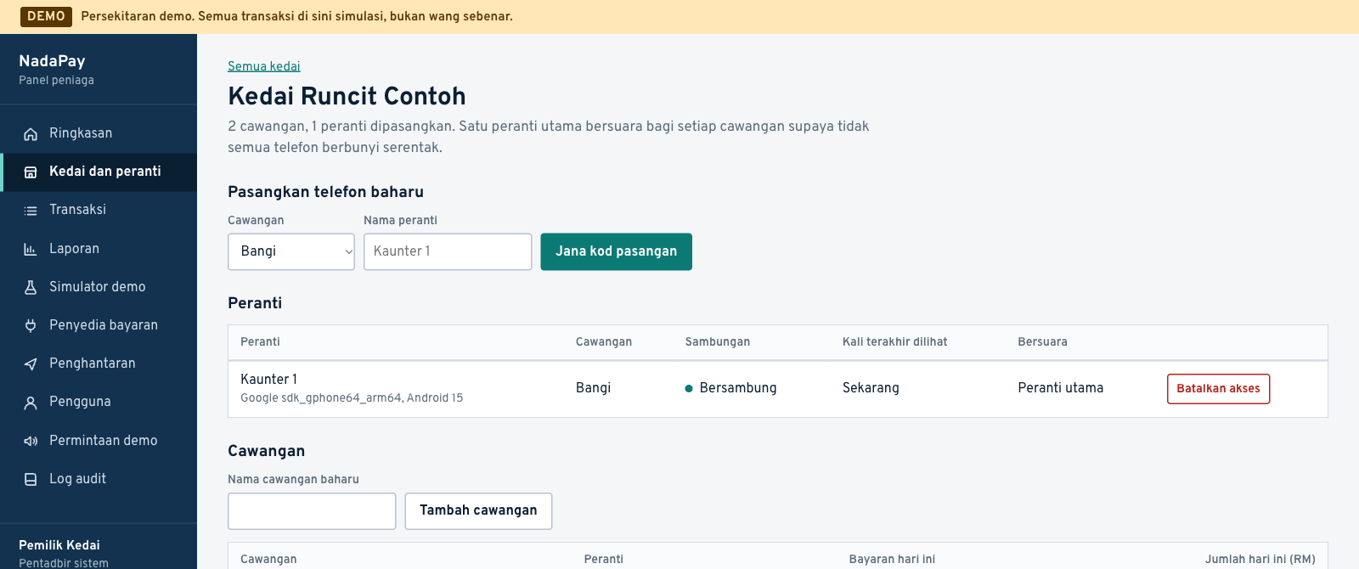Image resolution: width=1359 pixels, height=569 pixels.
Task: Open the Penghantaran menu entry
Action: click(x=99, y=363)
